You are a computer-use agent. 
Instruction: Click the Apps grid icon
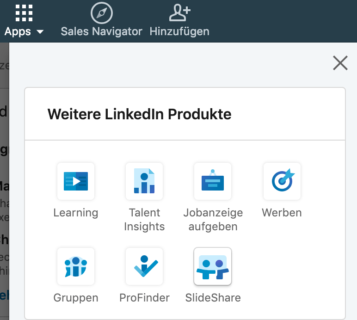coord(24,13)
